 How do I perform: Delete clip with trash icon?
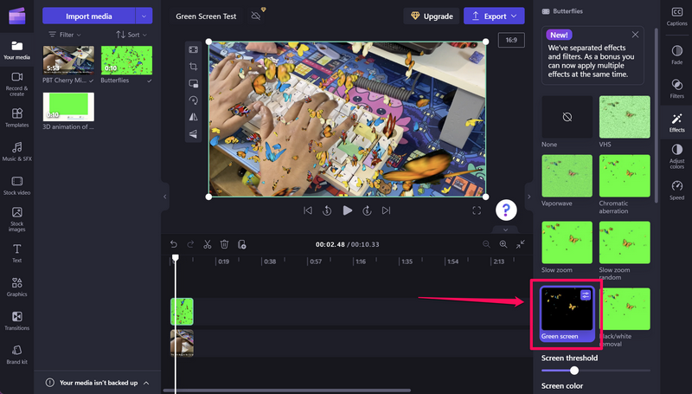pos(224,245)
